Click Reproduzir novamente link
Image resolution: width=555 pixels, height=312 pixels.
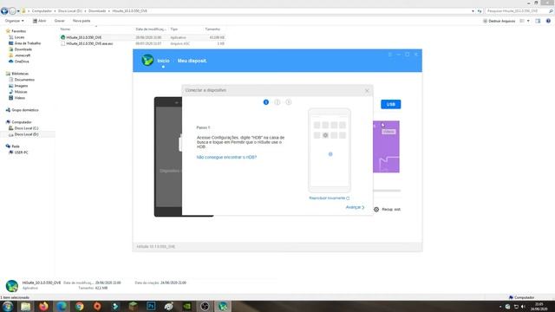(x=330, y=198)
